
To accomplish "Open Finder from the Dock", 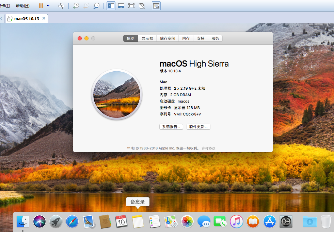I will 23,221.
